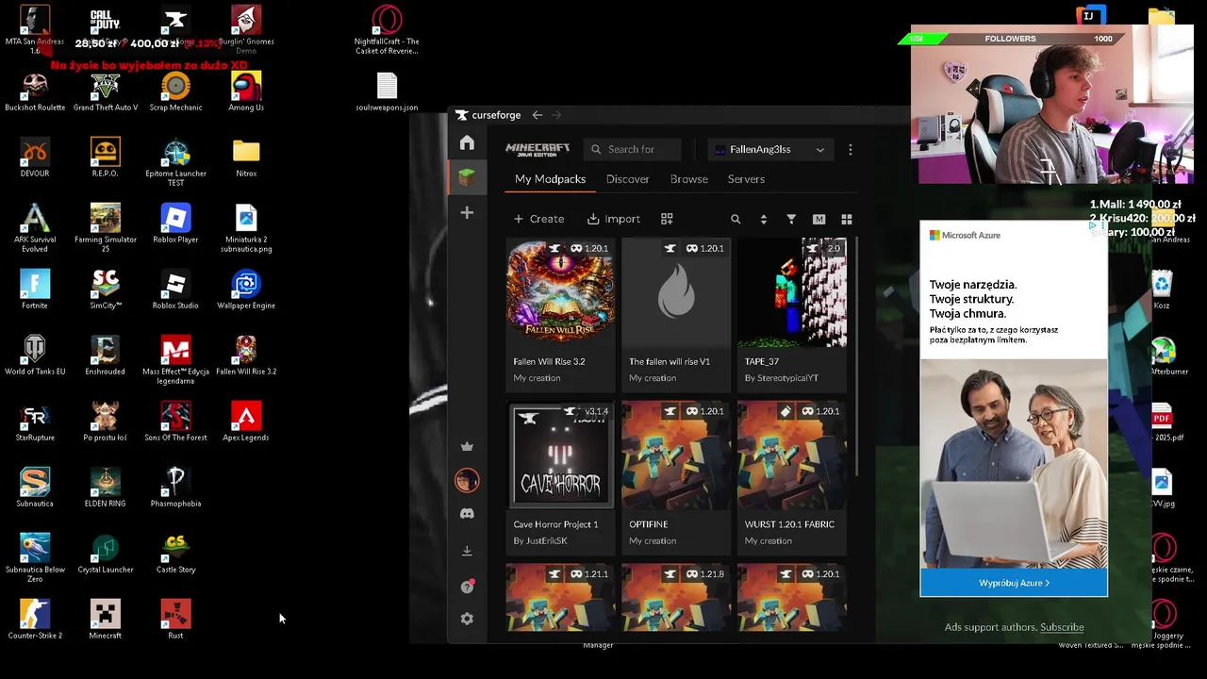Open Roblox Studio desktop shortcut
Screen dimensions: 1207x679
pos(175,290)
